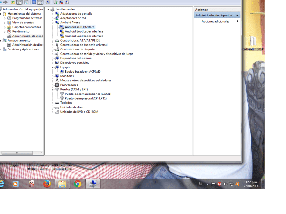Screen dimensions: 286x214
Task: Expand Unidades de DVD o CD-ROM
Action: point(53,112)
